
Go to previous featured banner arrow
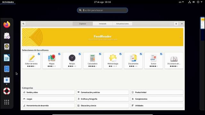point(25,37)
